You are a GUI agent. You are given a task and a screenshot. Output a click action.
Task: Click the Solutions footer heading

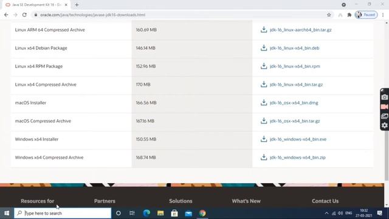[181, 201]
